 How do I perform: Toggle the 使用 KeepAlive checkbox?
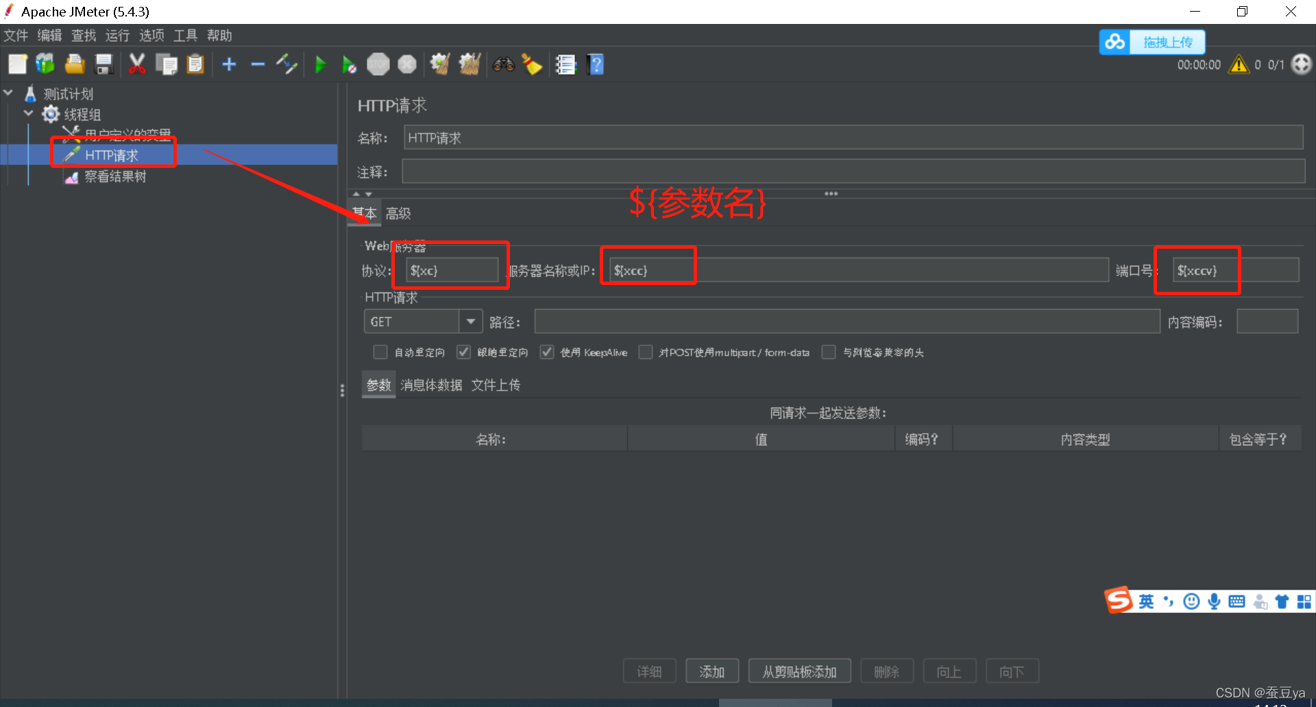(x=547, y=352)
